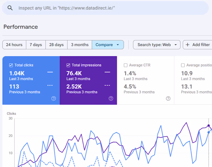Click the purple highlighted point on the chart
The width and height of the screenshot is (212, 167).
(x=209, y=126)
